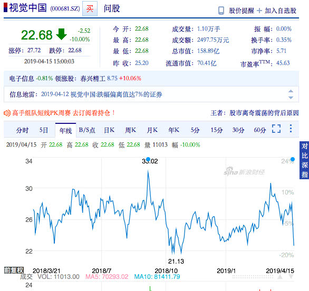Click VOL: 11013.00 volume label

pos(59,277)
